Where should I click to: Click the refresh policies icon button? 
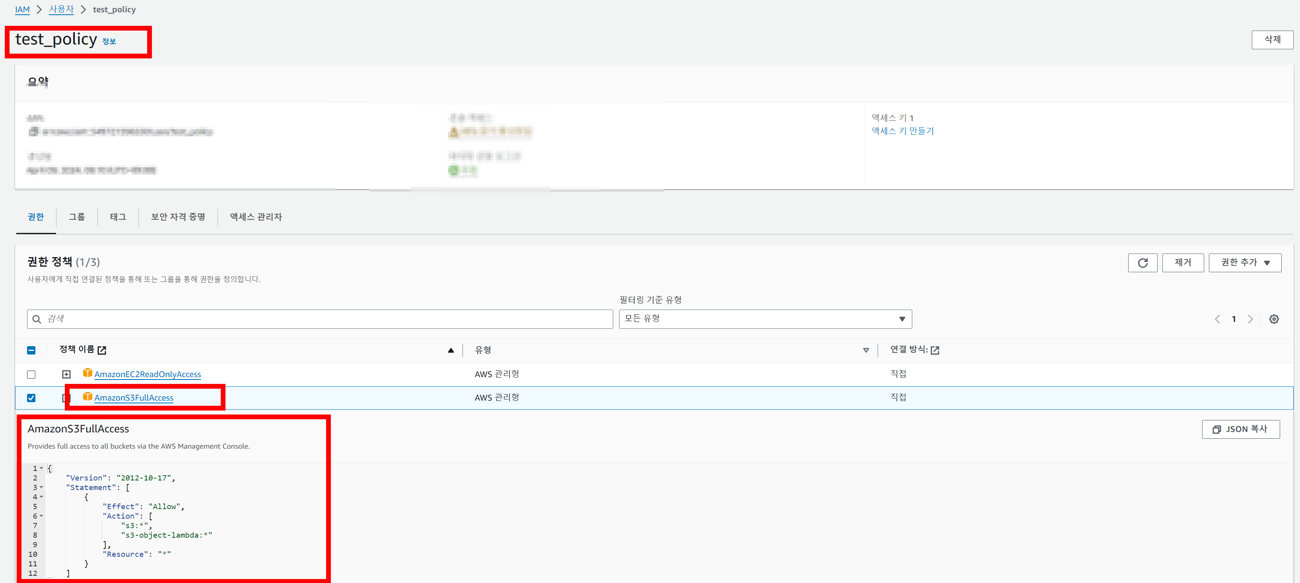point(1143,263)
